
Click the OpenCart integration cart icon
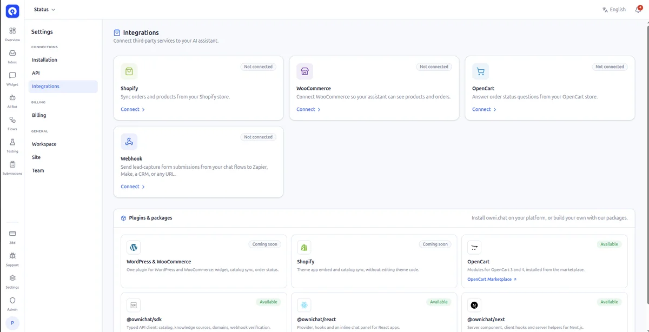click(481, 71)
